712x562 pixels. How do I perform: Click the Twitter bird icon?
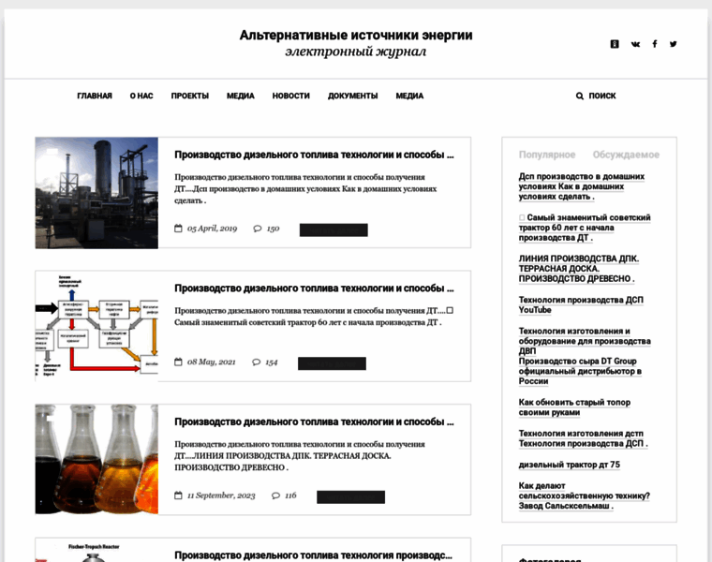[673, 44]
